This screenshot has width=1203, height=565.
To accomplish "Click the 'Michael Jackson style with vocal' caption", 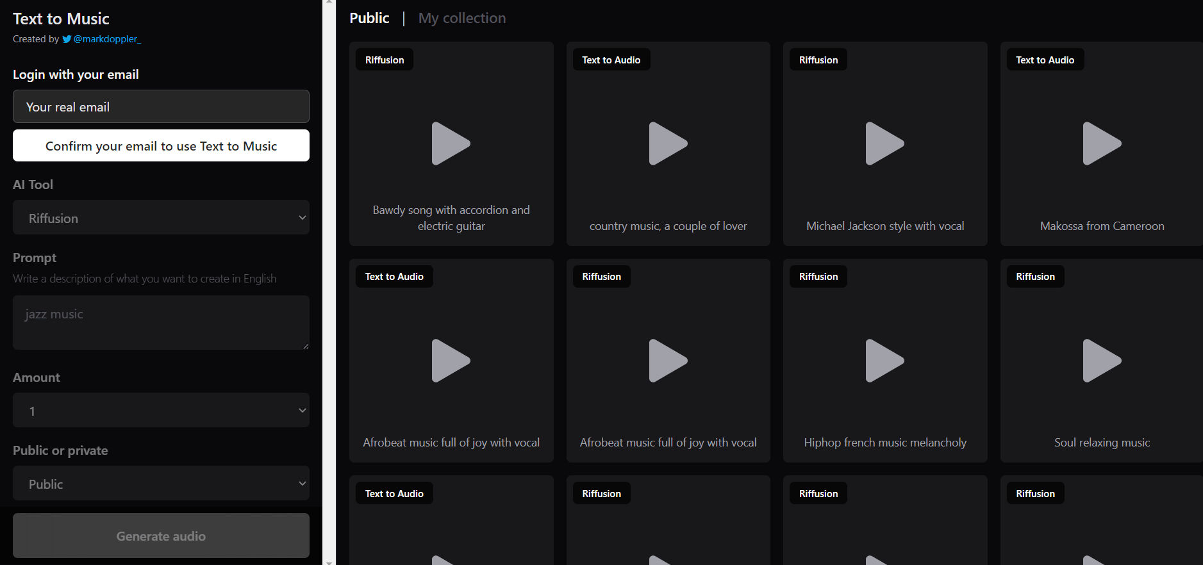I will (885, 225).
